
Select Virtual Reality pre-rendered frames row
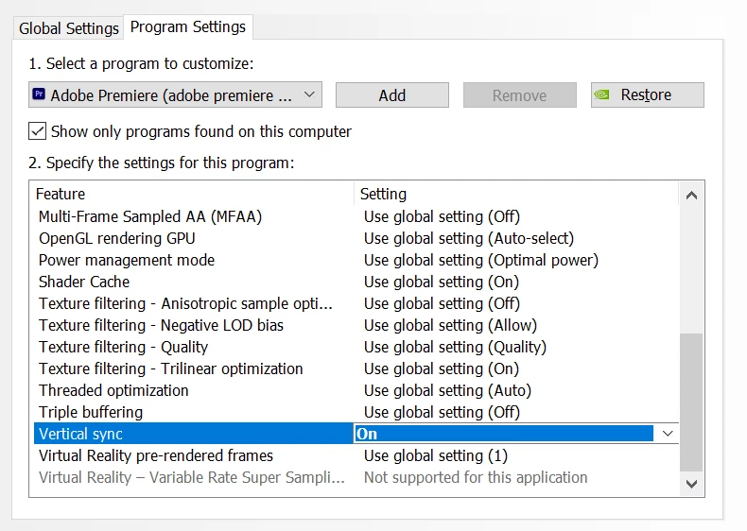pyautogui.click(x=356, y=455)
